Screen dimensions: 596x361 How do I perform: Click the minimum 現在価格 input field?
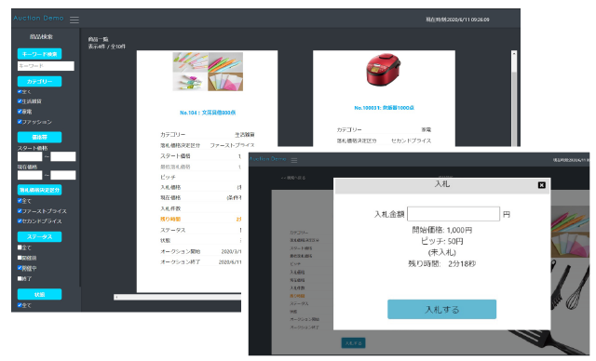30,175
